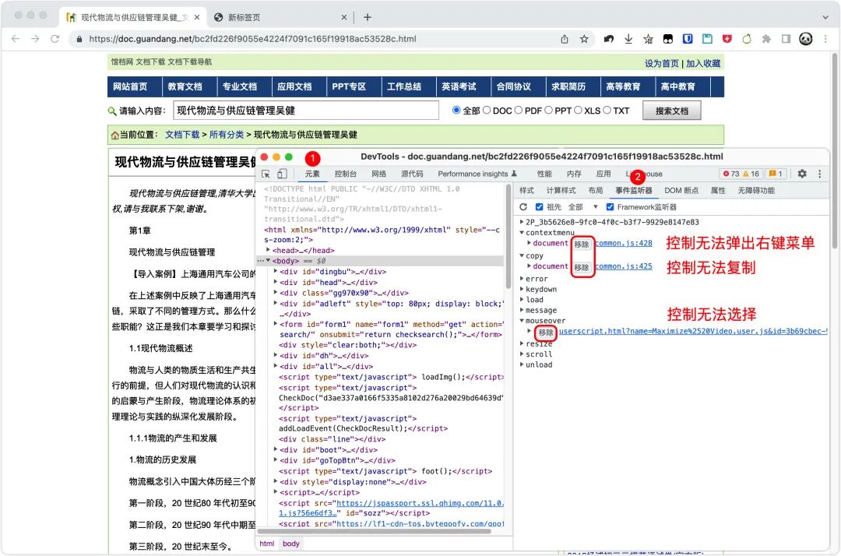Expand the unload listener group

tap(521, 364)
